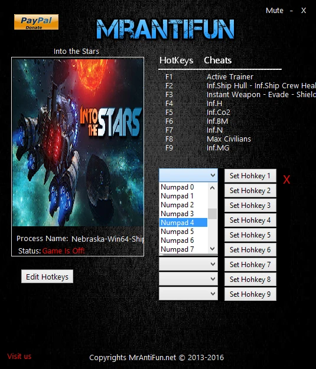
Task: Click the Max Civilians cheat entry
Action: tap(229, 139)
